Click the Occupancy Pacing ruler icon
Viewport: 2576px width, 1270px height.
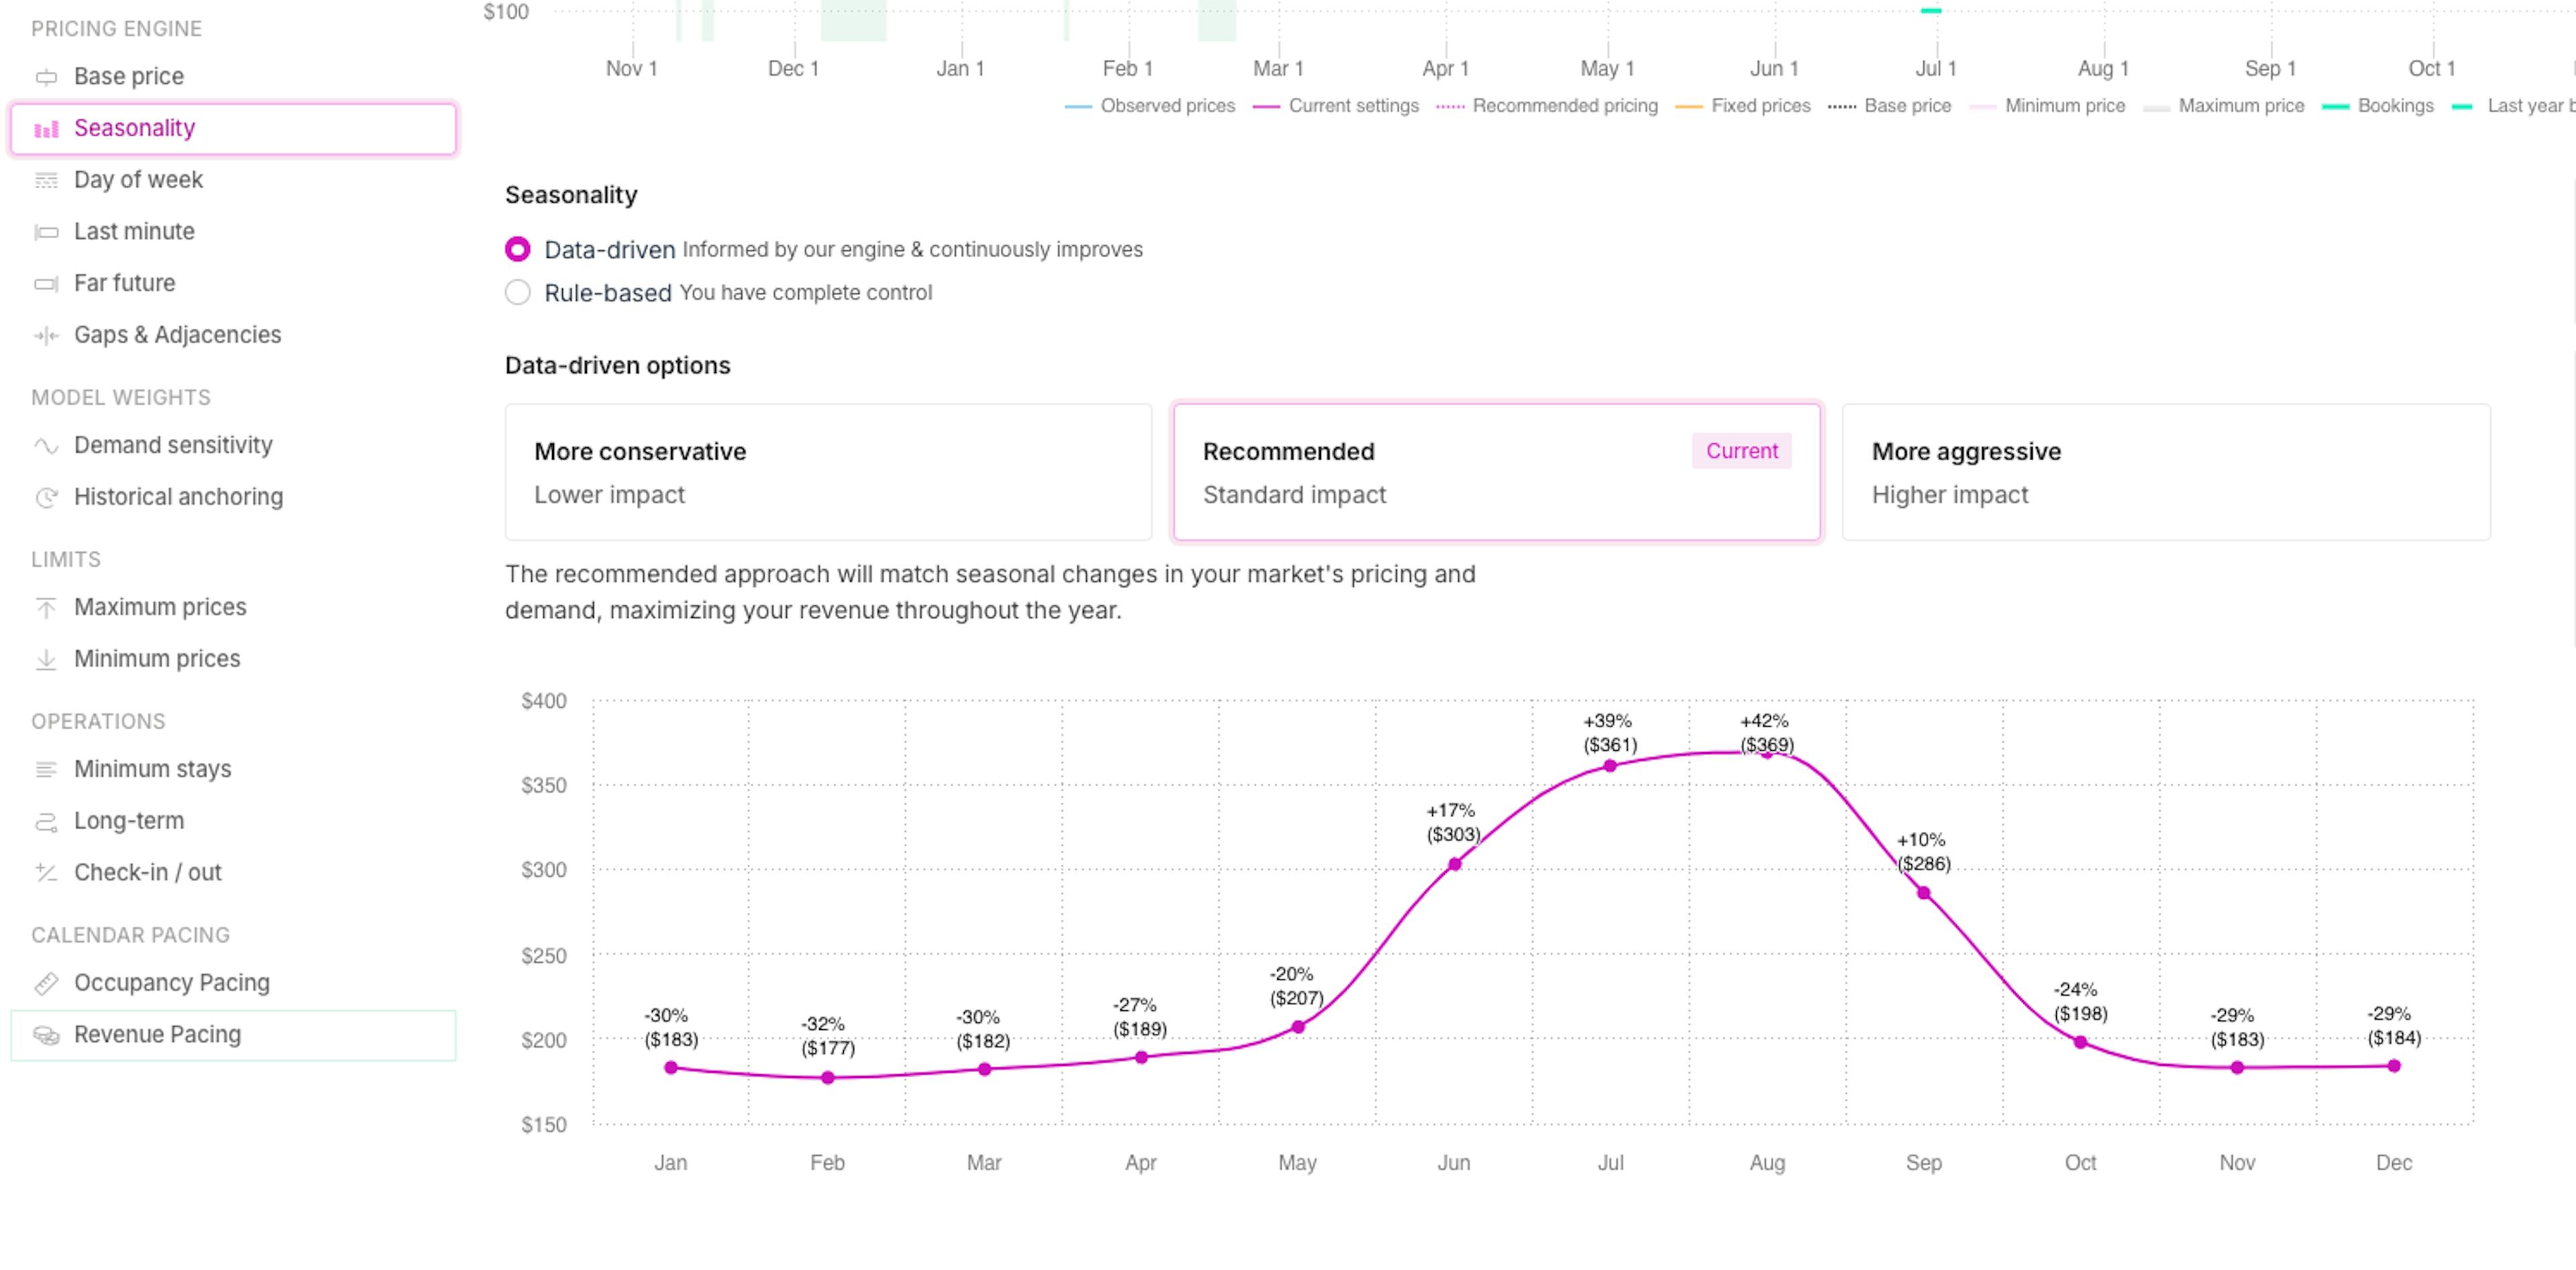[x=46, y=983]
